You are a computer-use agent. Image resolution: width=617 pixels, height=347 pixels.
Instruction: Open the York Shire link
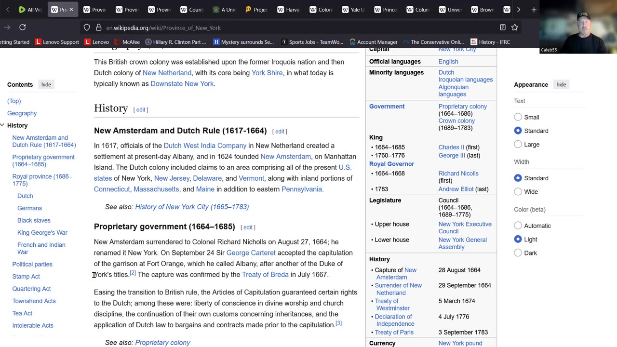267,73
